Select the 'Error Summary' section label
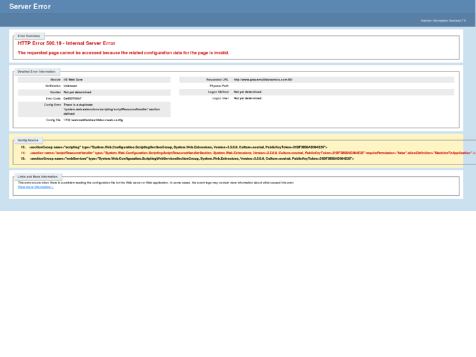The image size is (476, 357). [x=29, y=36]
